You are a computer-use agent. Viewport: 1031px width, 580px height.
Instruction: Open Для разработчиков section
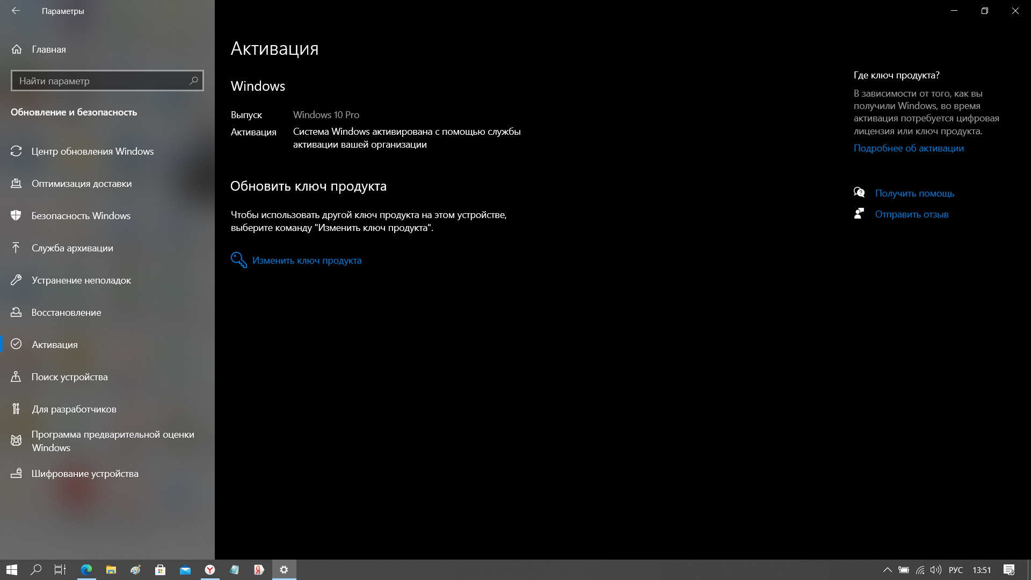[107, 409]
